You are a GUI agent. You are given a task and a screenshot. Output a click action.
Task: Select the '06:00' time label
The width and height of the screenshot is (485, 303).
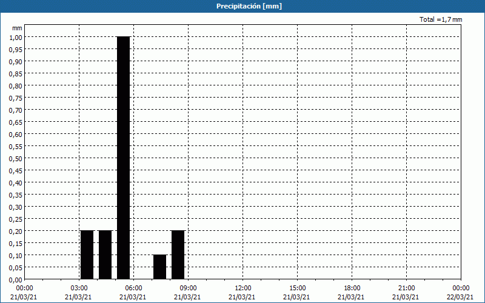tap(133, 288)
